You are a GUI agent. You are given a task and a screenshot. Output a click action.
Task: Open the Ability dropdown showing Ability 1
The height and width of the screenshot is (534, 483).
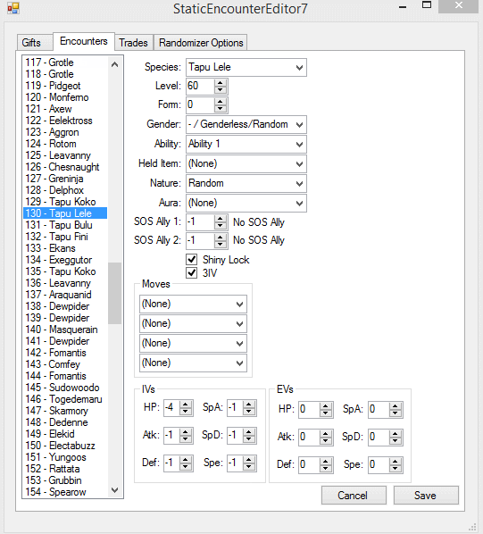point(246,145)
